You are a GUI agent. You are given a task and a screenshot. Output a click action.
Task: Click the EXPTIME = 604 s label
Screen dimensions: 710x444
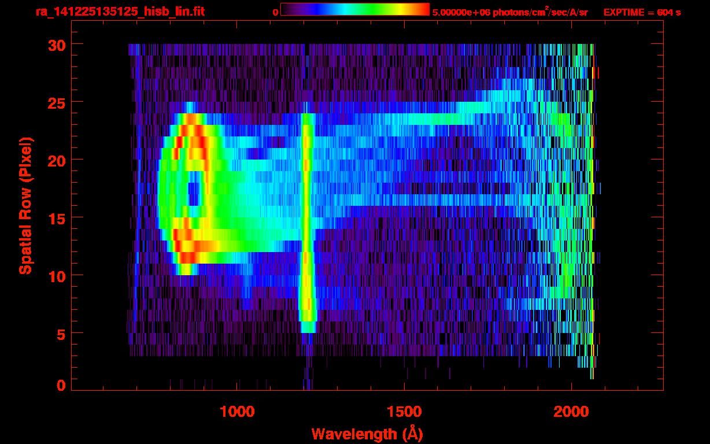point(642,12)
